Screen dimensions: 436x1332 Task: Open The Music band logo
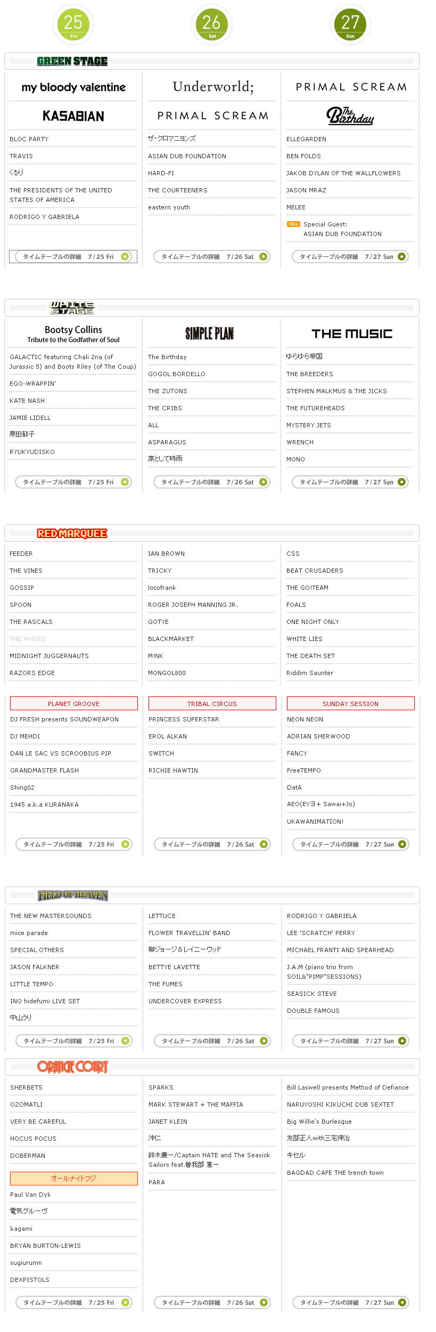(x=352, y=334)
